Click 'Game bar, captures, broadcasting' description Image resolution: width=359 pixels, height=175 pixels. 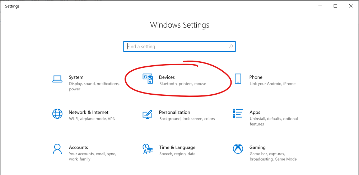(x=273, y=156)
